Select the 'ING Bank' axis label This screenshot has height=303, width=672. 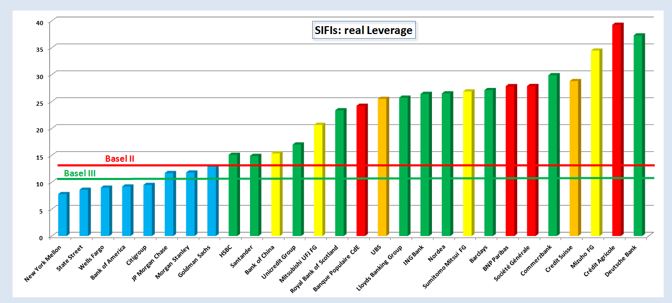pos(414,255)
